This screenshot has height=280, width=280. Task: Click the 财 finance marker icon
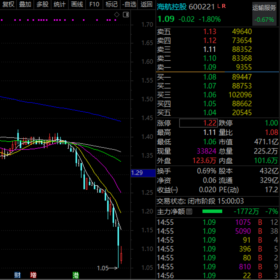coord(17,275)
